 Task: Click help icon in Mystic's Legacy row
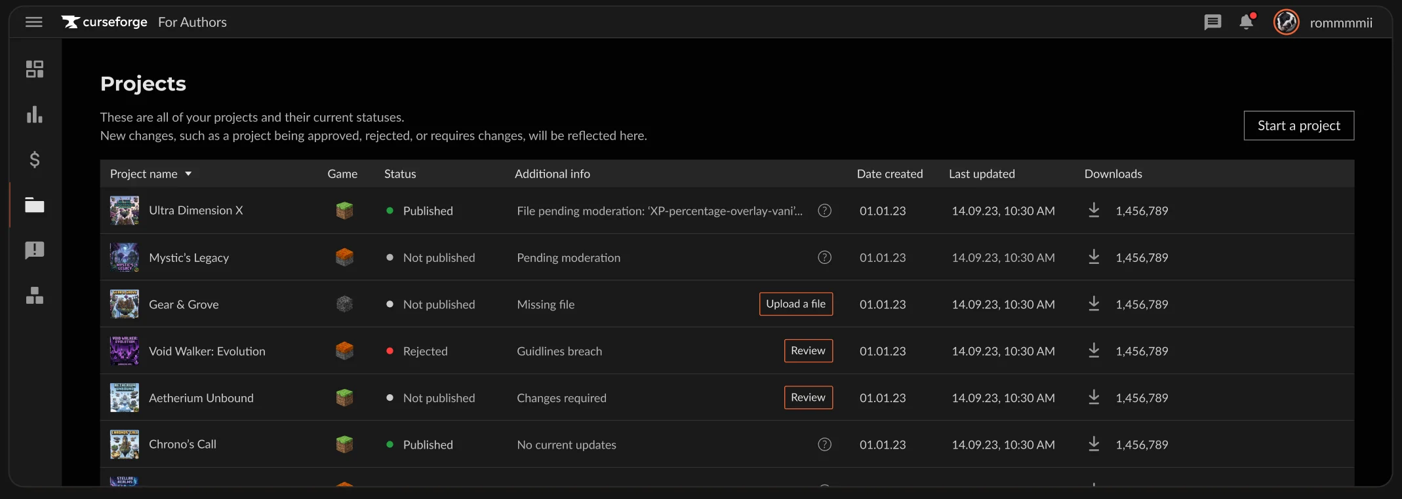(x=824, y=257)
